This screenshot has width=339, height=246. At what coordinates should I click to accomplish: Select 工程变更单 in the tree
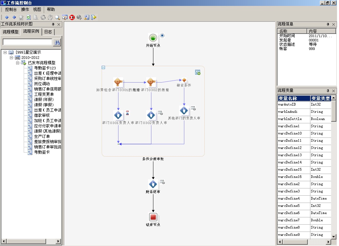pos(44,94)
